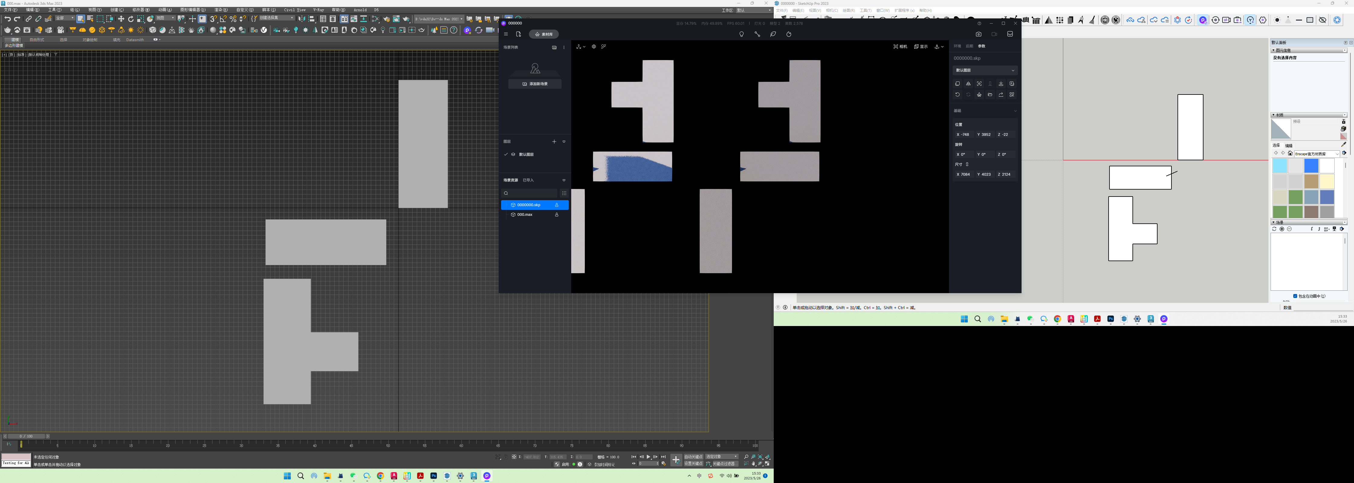Image resolution: width=1354 pixels, height=483 pixels.
Task: Collapse the 场景资源 section arrow in D5
Action: tap(564, 180)
